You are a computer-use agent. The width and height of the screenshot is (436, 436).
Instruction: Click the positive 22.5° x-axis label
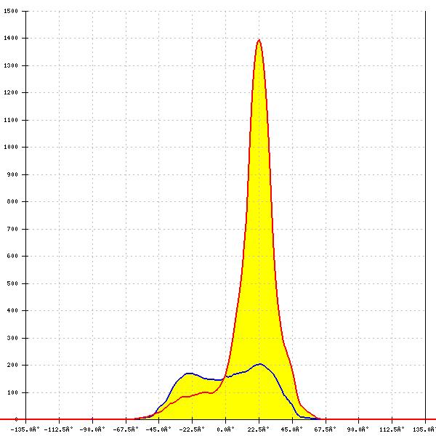(x=259, y=429)
